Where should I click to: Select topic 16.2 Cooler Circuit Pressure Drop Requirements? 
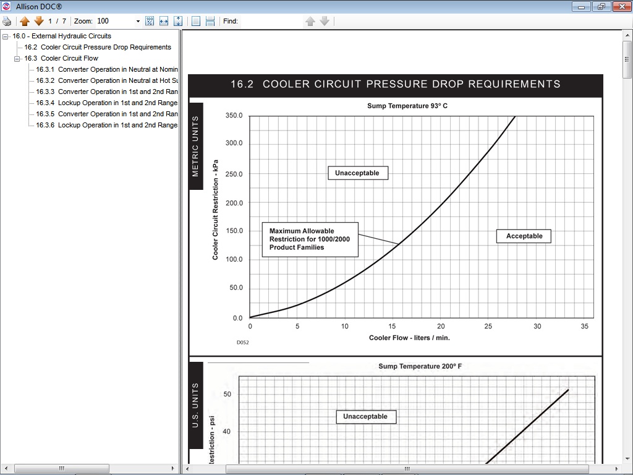[x=97, y=47]
